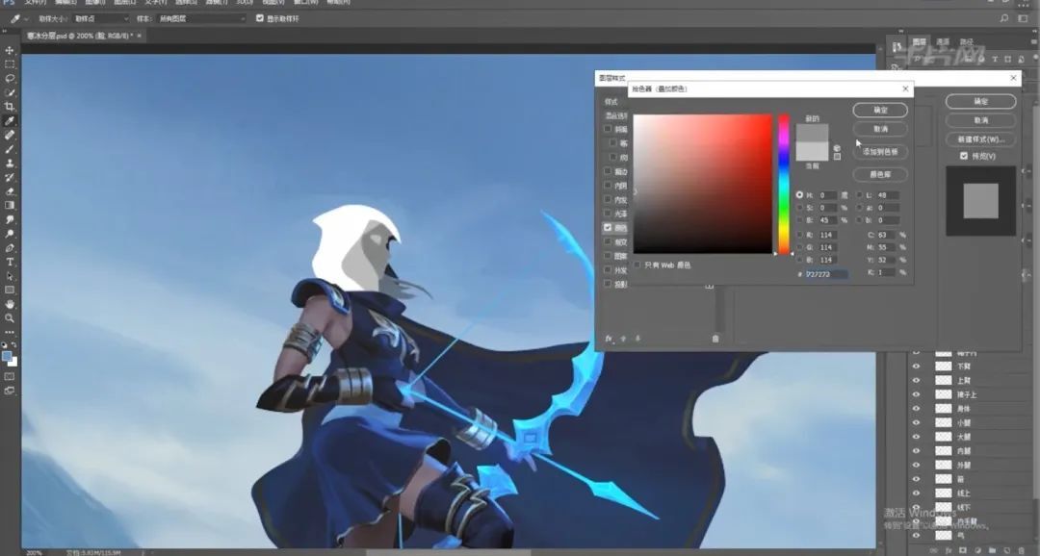The image size is (1040, 556).
Task: Click the rainbow hue slider strip
Action: coord(784,183)
